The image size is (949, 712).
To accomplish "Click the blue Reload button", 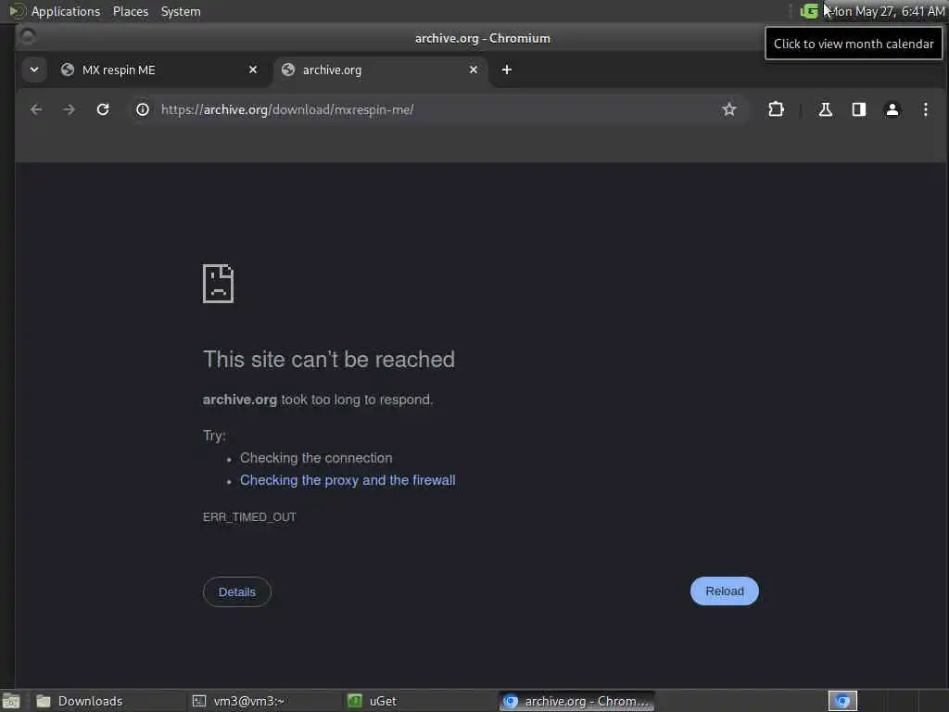I will pyautogui.click(x=725, y=591).
